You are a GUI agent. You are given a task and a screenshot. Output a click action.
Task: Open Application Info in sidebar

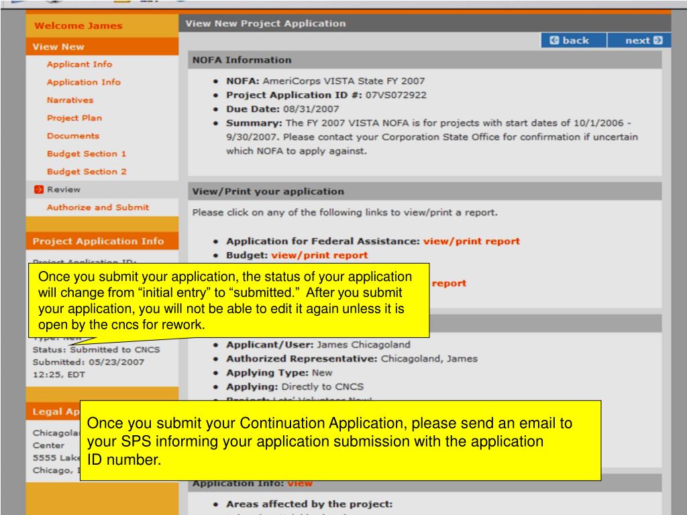(x=84, y=82)
